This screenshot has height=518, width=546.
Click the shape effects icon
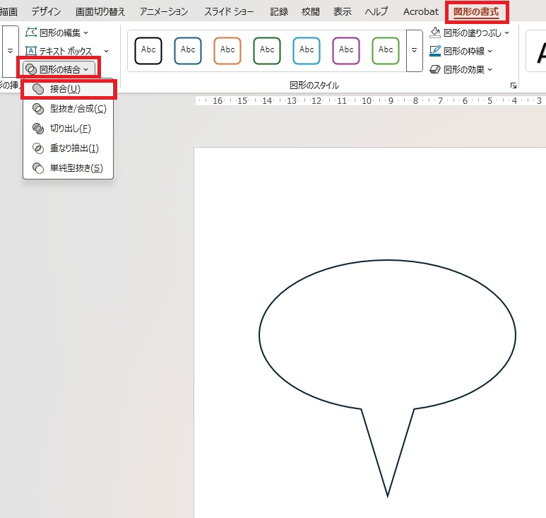[435, 69]
